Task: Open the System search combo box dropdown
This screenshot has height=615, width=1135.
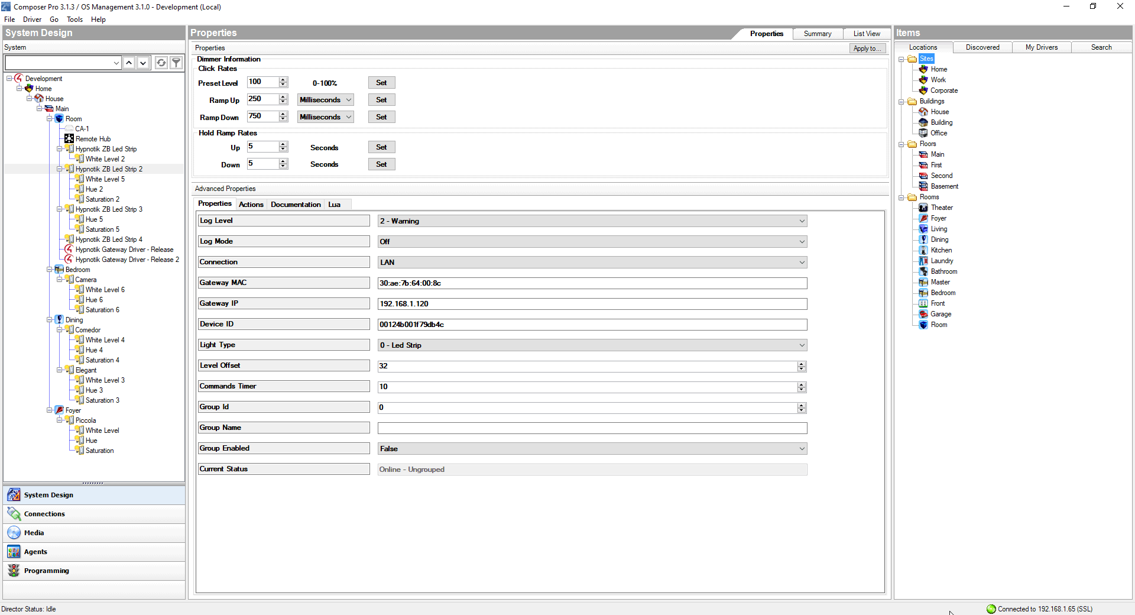Action: (116, 63)
